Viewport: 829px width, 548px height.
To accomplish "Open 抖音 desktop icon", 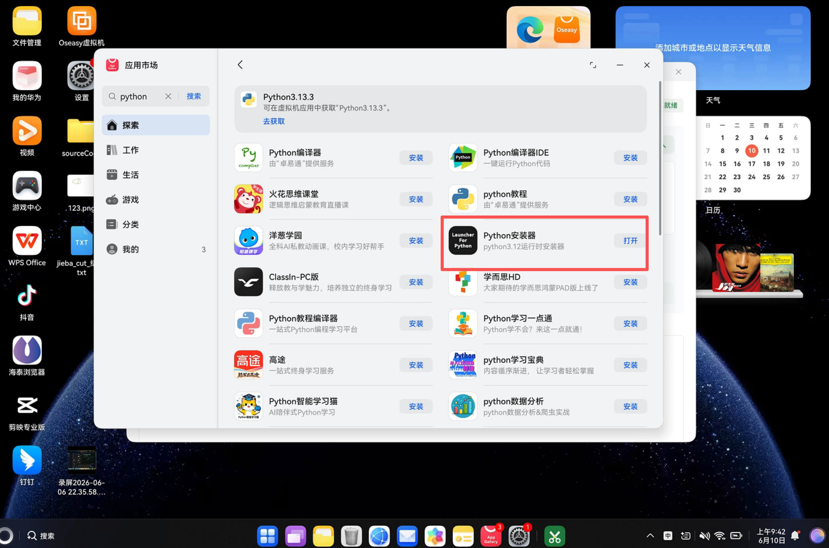I will (27, 296).
